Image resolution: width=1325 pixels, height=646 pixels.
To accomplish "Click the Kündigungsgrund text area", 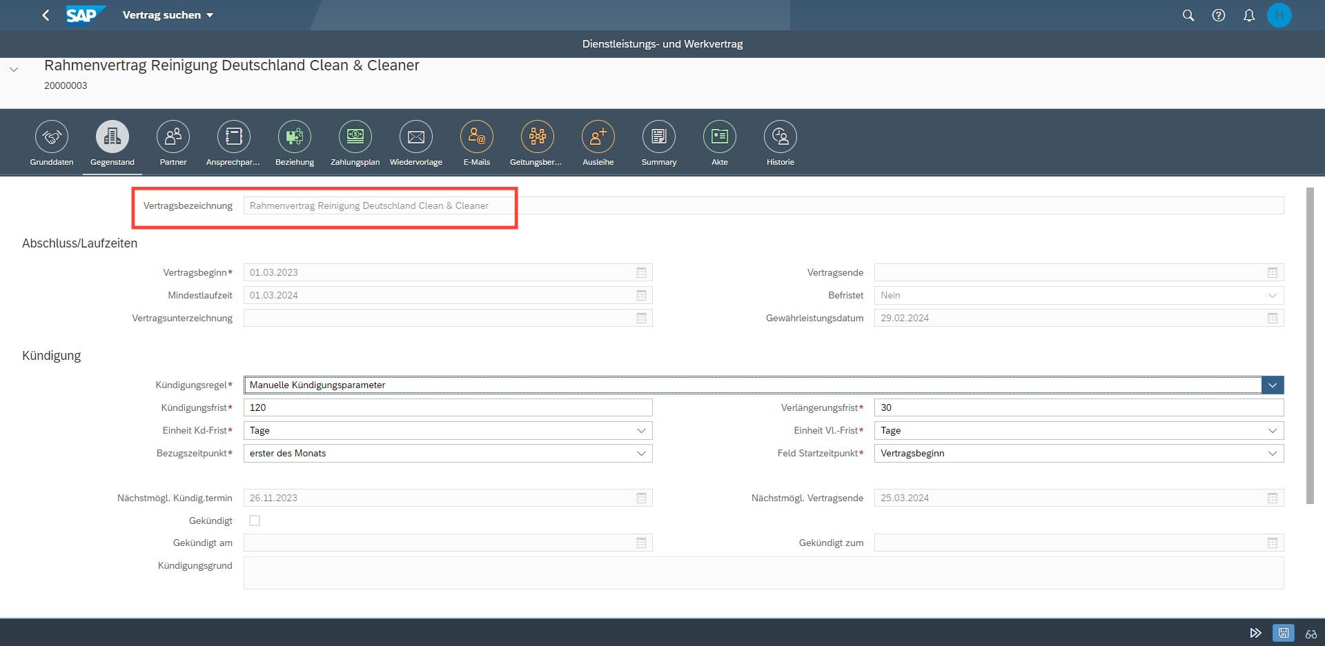I will click(763, 573).
